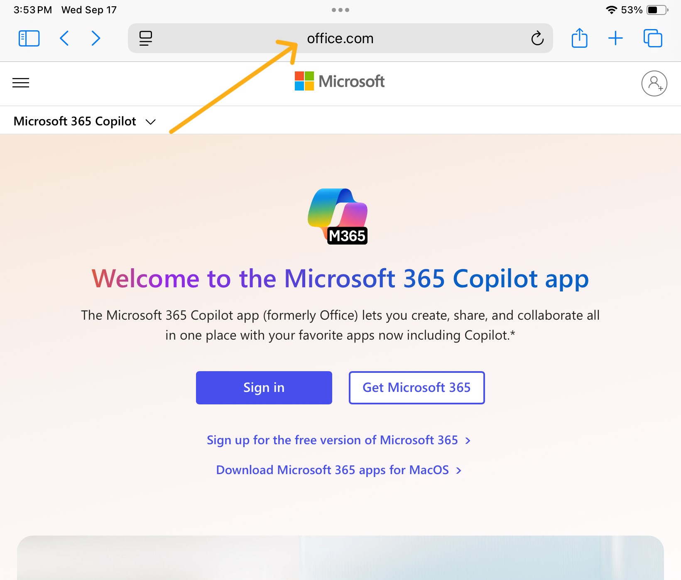Show all open tabs
The height and width of the screenshot is (580, 681).
(x=653, y=38)
